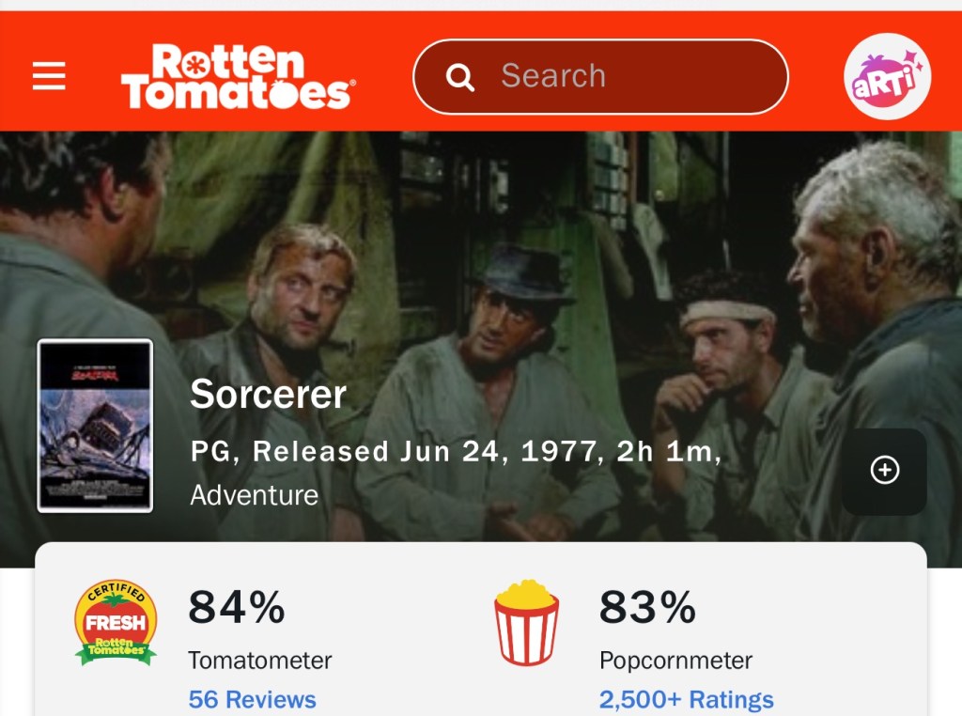Click the Sorcerer movie title
Viewport: 962px width, 716px height.
coord(268,395)
